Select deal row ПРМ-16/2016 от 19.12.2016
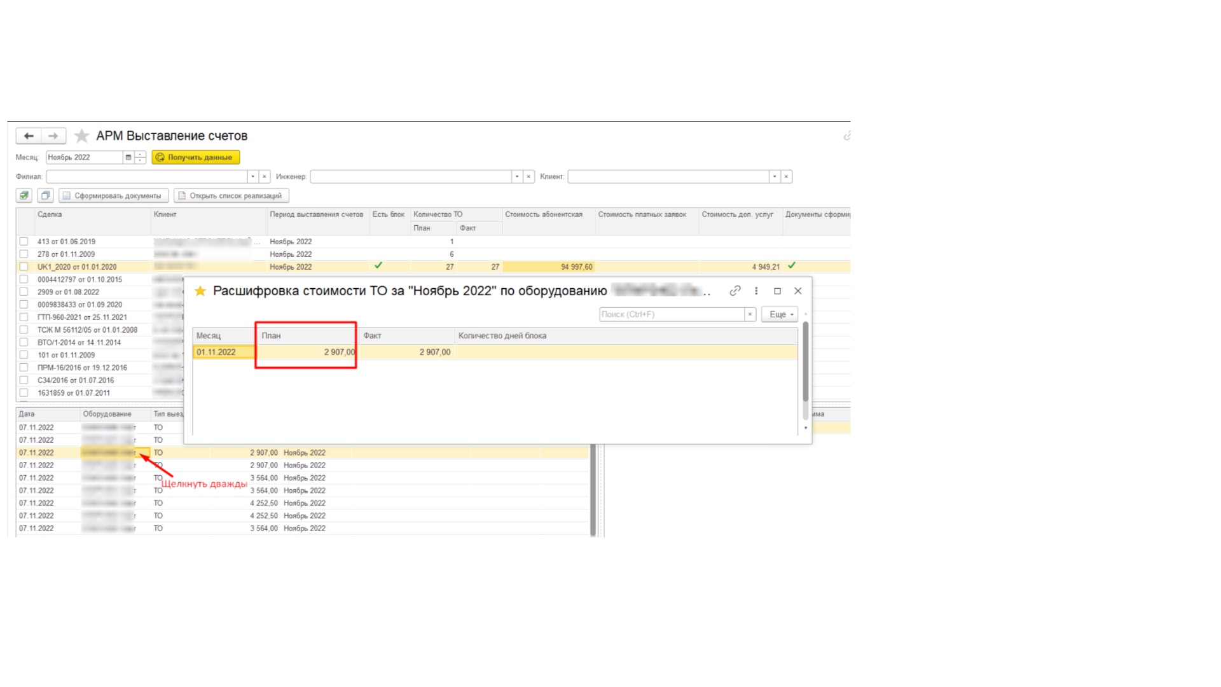The image size is (1221, 687). tap(99, 368)
